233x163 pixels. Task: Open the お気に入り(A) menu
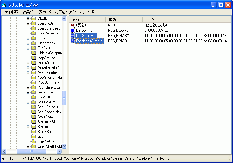pyautogui.click(x=66, y=12)
